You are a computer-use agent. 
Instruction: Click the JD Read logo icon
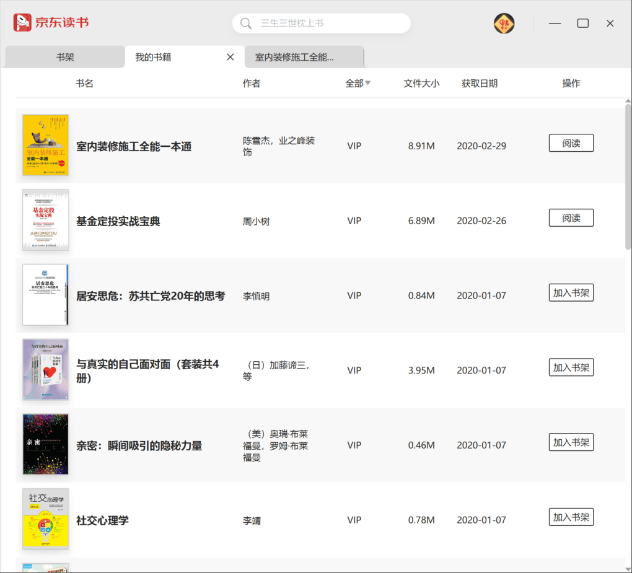pos(22,22)
